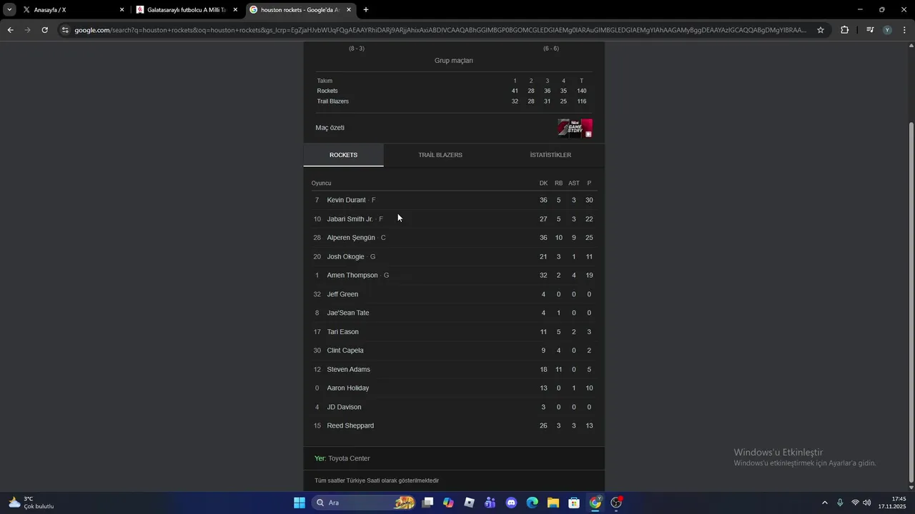Click the address bar URL field
The image size is (915, 514).
click(440, 30)
